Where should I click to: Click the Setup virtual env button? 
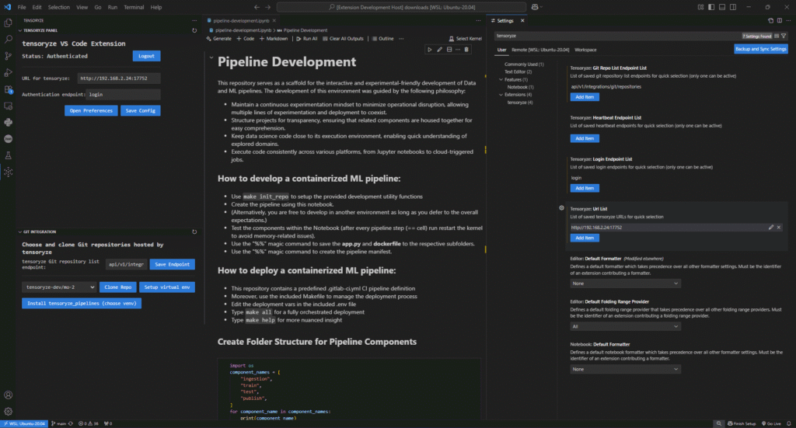coord(167,287)
